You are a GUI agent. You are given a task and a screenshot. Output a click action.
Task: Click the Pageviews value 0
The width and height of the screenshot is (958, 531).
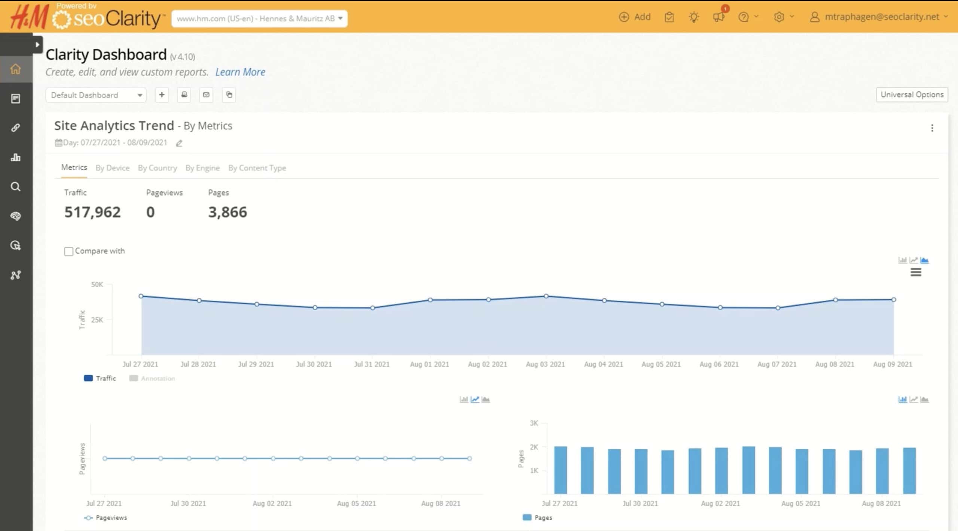point(150,212)
